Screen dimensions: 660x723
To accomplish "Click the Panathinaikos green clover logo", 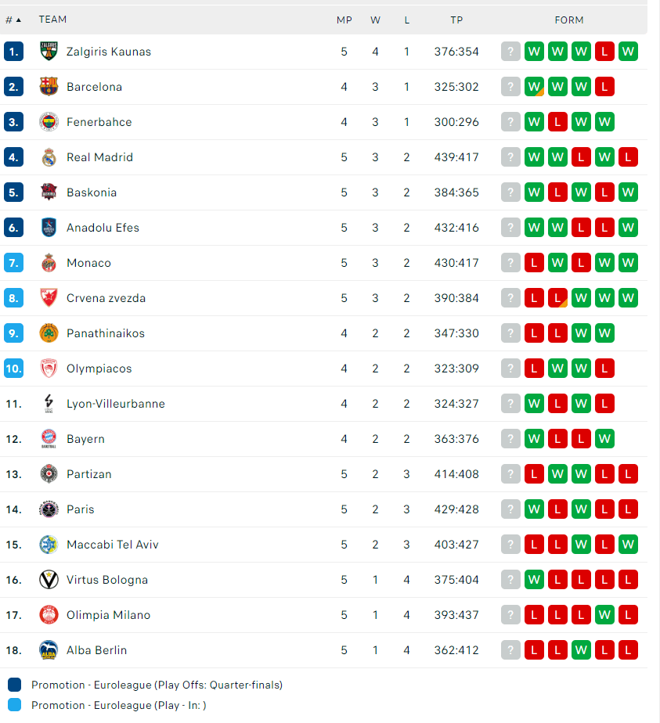I will [49, 333].
